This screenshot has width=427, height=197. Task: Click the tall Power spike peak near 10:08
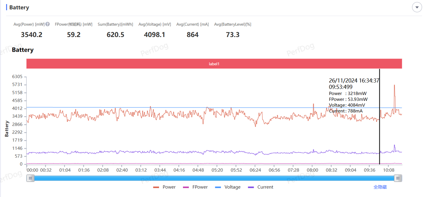394,85
